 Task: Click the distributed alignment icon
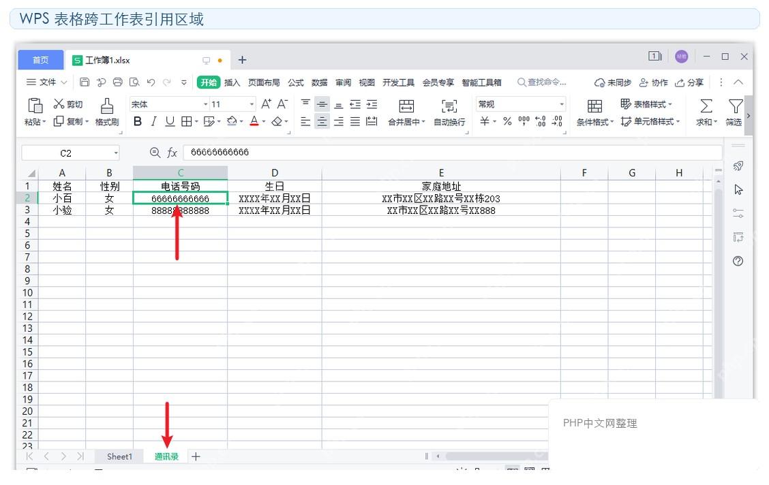pos(372,121)
